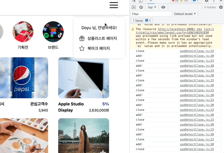Open the DevTools settings gear in top bar

click(206, 1)
